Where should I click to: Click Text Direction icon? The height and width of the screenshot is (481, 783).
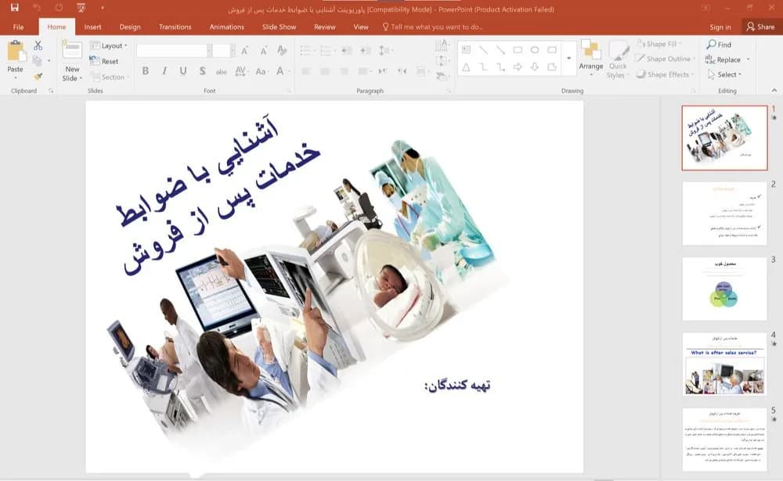coord(442,45)
